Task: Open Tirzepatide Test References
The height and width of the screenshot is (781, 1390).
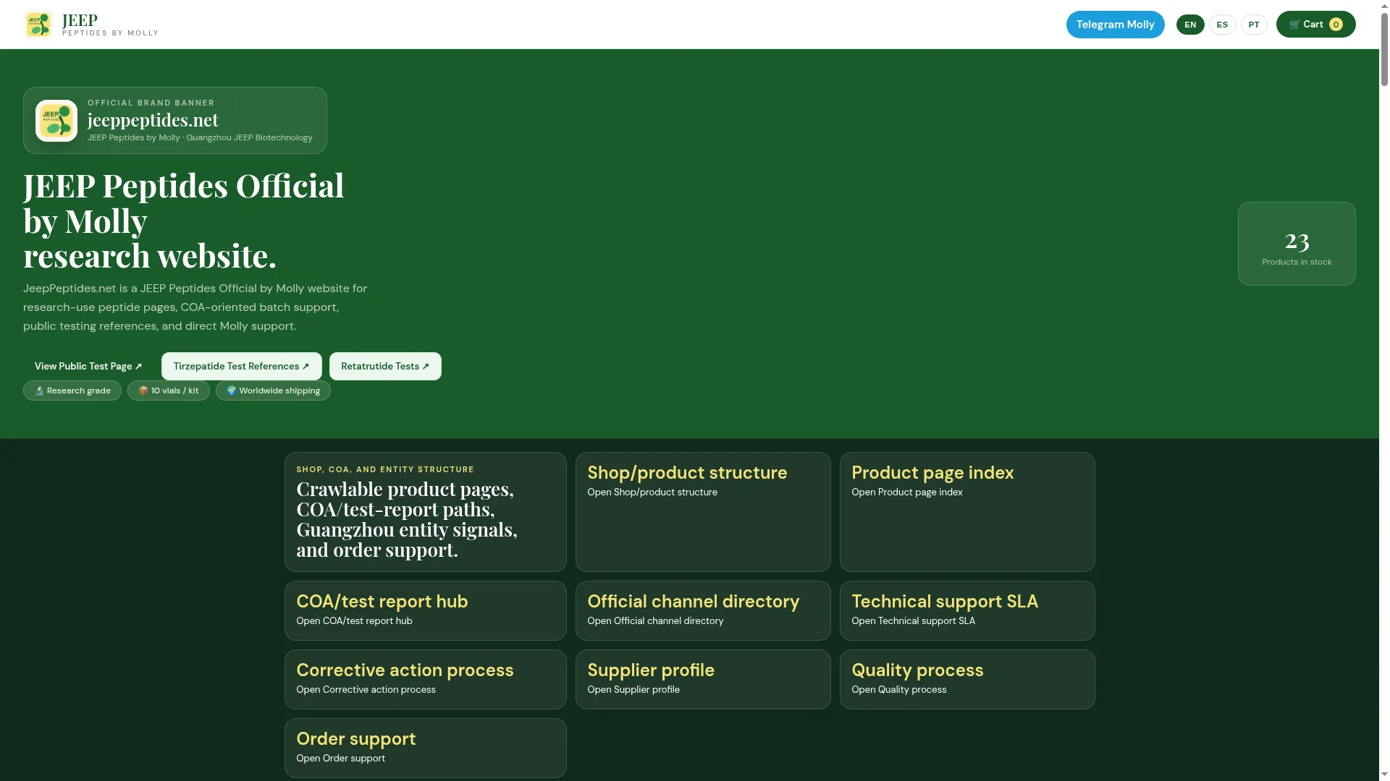Action: (x=241, y=366)
